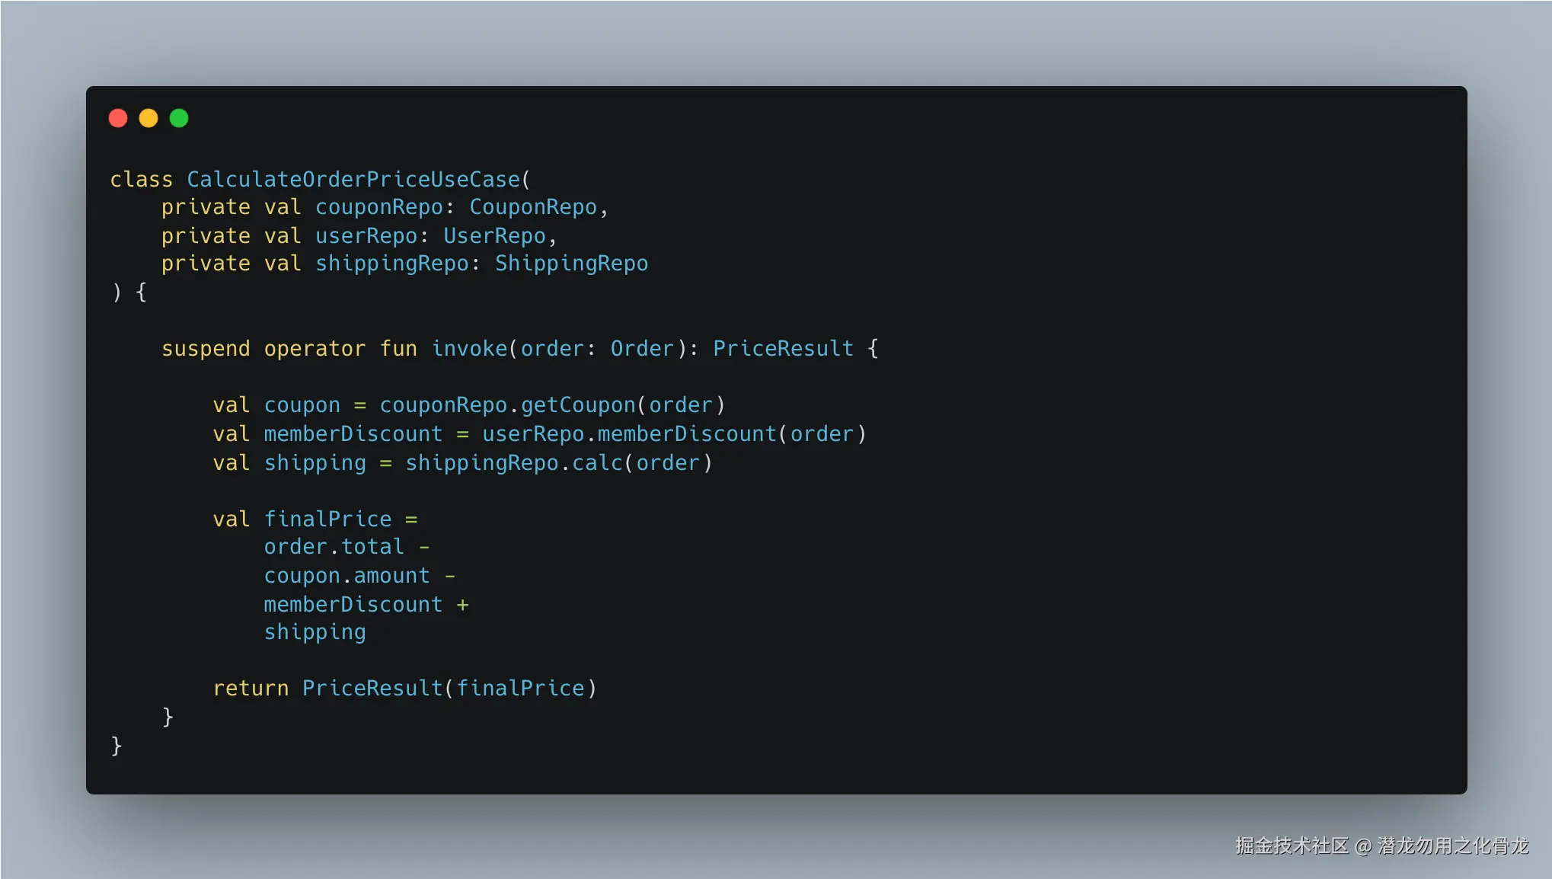This screenshot has height=879, width=1552.
Task: Click the UserRepo type name
Action: tap(495, 236)
